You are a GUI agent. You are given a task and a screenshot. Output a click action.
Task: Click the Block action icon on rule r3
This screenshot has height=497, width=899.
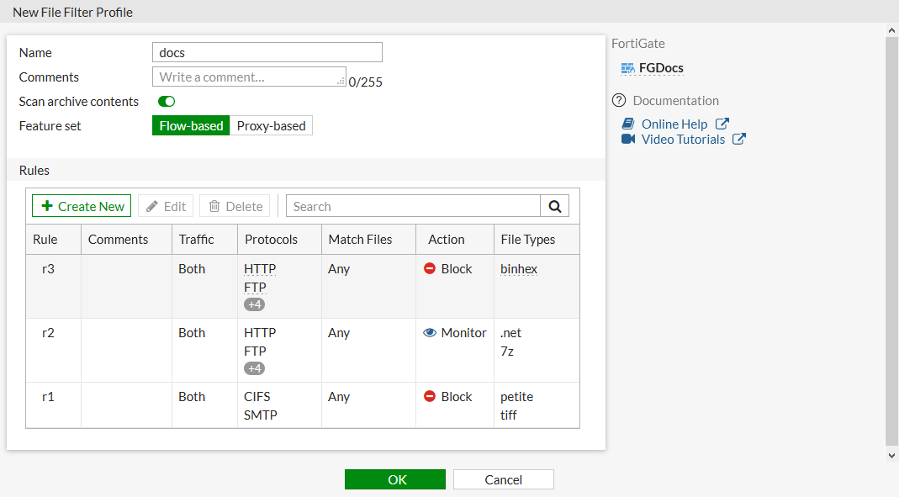(x=431, y=268)
